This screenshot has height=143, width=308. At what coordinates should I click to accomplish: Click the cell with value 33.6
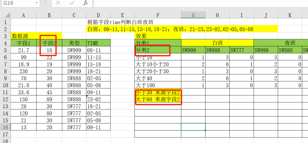coord(23,92)
